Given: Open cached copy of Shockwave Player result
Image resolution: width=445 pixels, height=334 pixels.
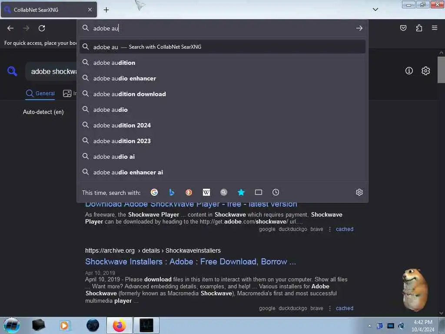Looking at the screenshot, I should 345,229.
